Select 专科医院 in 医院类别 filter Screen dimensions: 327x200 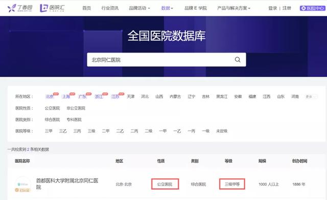[x=74, y=119]
